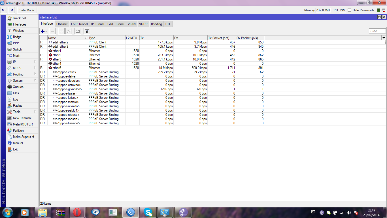Viewport: 387px width, 218px height.
Task: Click Make Supout.rif in the sidebar
Action: point(23,137)
